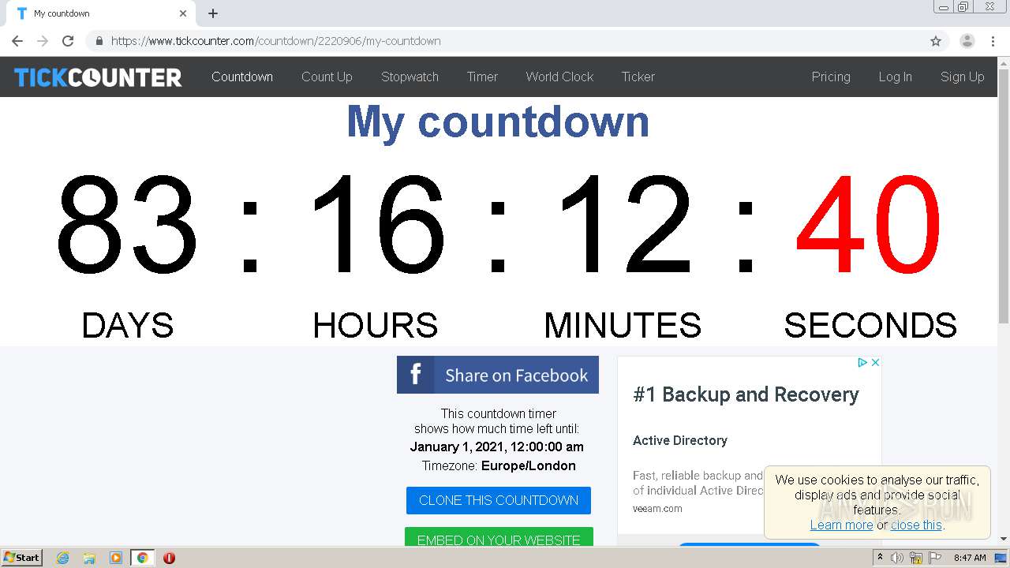This screenshot has width=1010, height=568.
Task: Click the Europe/London timezone text
Action: tap(528, 466)
